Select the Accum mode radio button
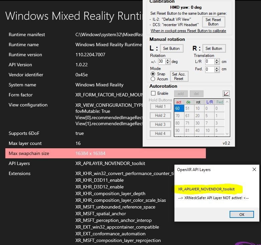 click(x=153, y=79)
